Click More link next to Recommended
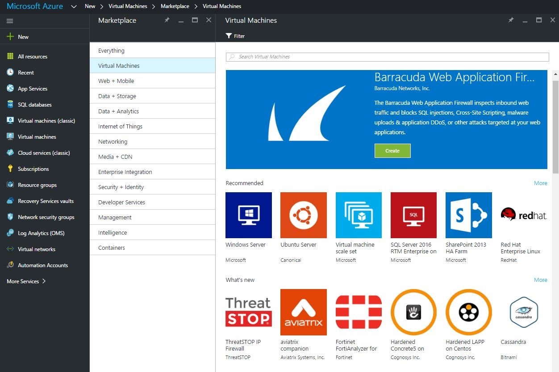Image resolution: width=559 pixels, height=372 pixels. click(x=540, y=183)
